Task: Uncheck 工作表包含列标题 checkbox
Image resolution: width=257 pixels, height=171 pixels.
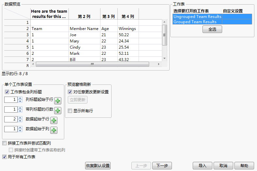Action: (7, 92)
